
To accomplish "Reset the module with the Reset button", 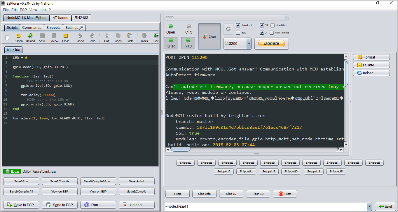I will pos(284,194).
